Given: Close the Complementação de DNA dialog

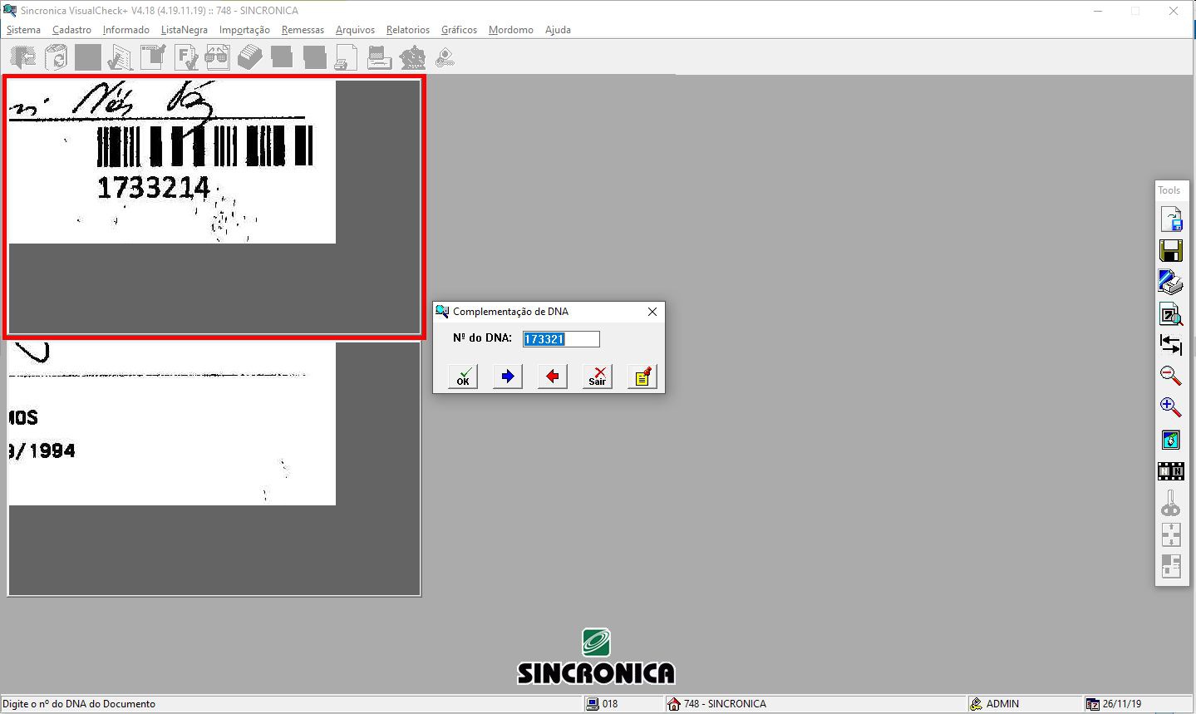Looking at the screenshot, I should coord(652,312).
